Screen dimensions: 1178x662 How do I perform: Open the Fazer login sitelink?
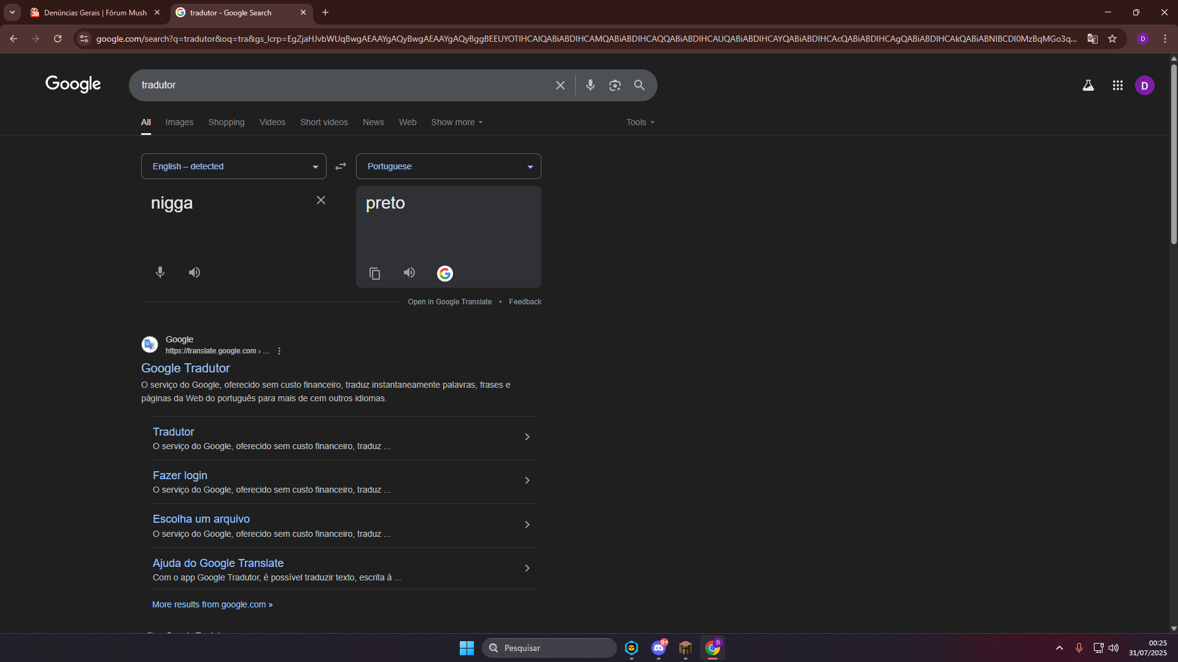[x=180, y=475]
